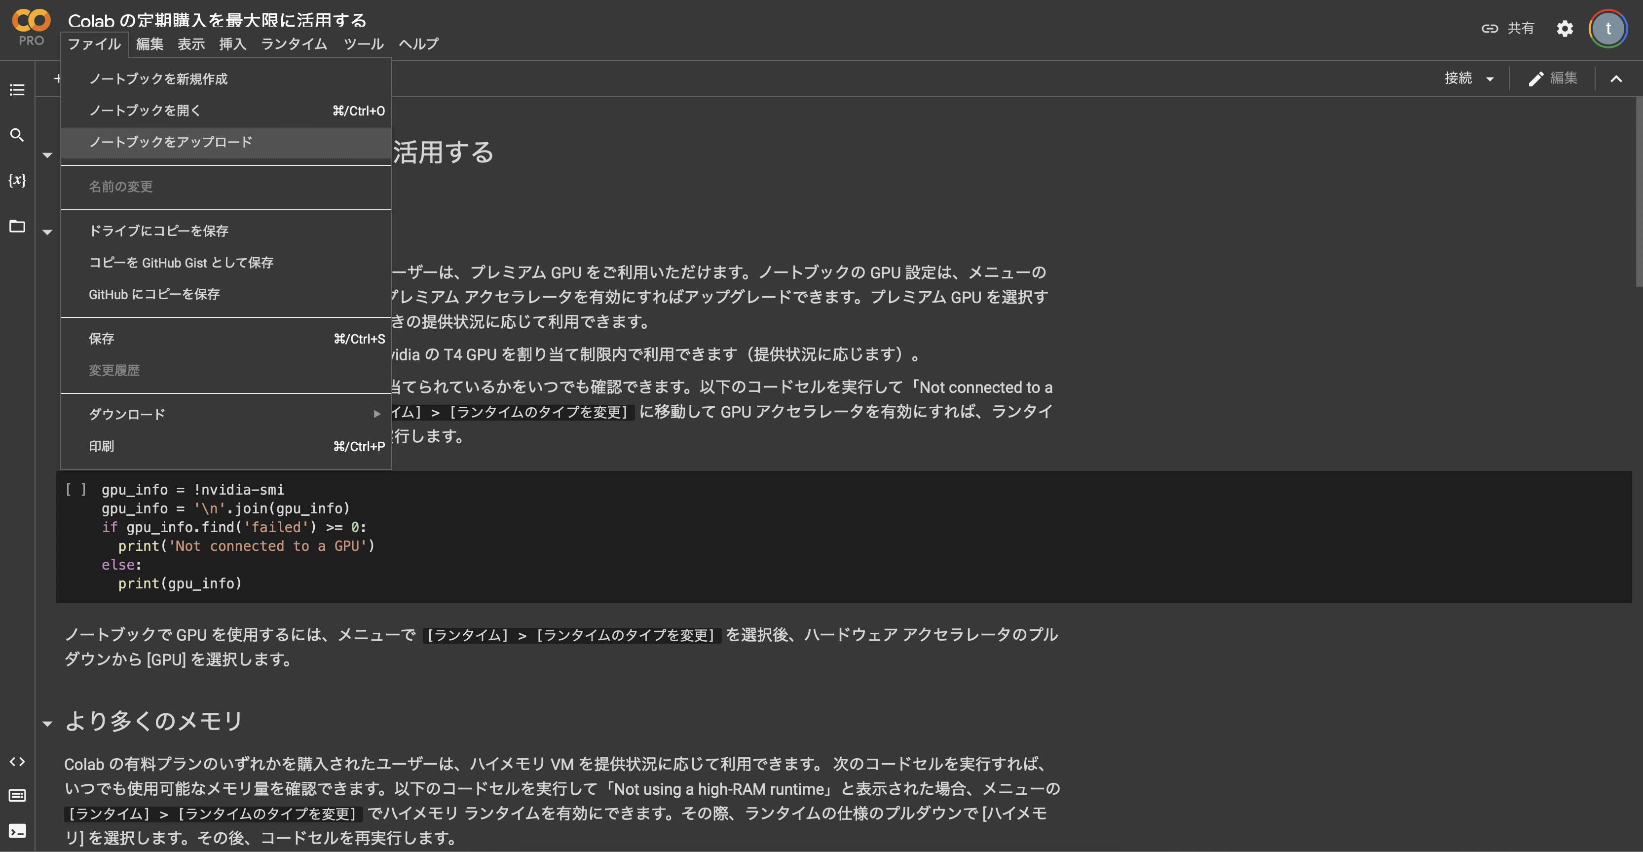The width and height of the screenshot is (1643, 852).
Task: Open the table of contents sidebar icon
Action: pos(17,90)
